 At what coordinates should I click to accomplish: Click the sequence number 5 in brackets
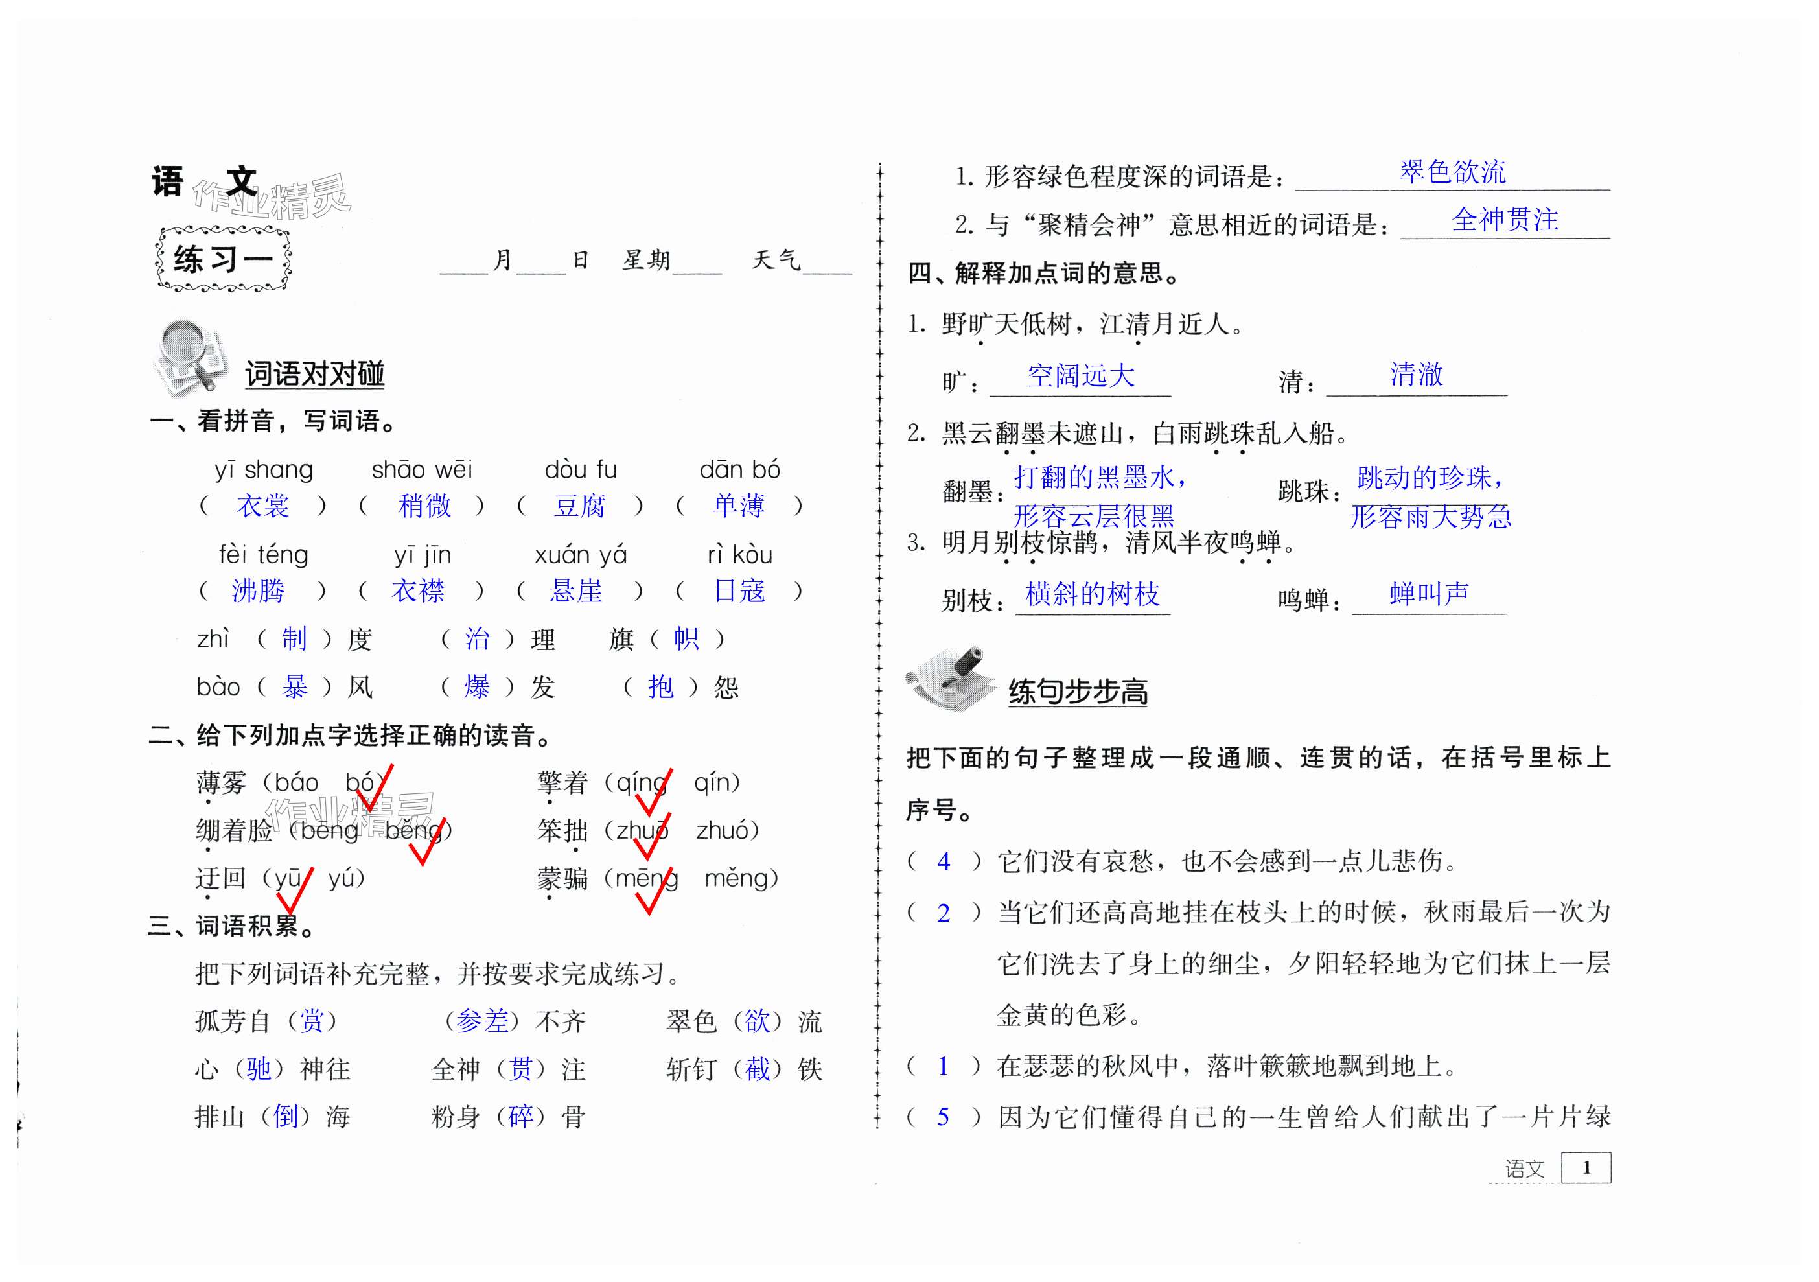943,1117
